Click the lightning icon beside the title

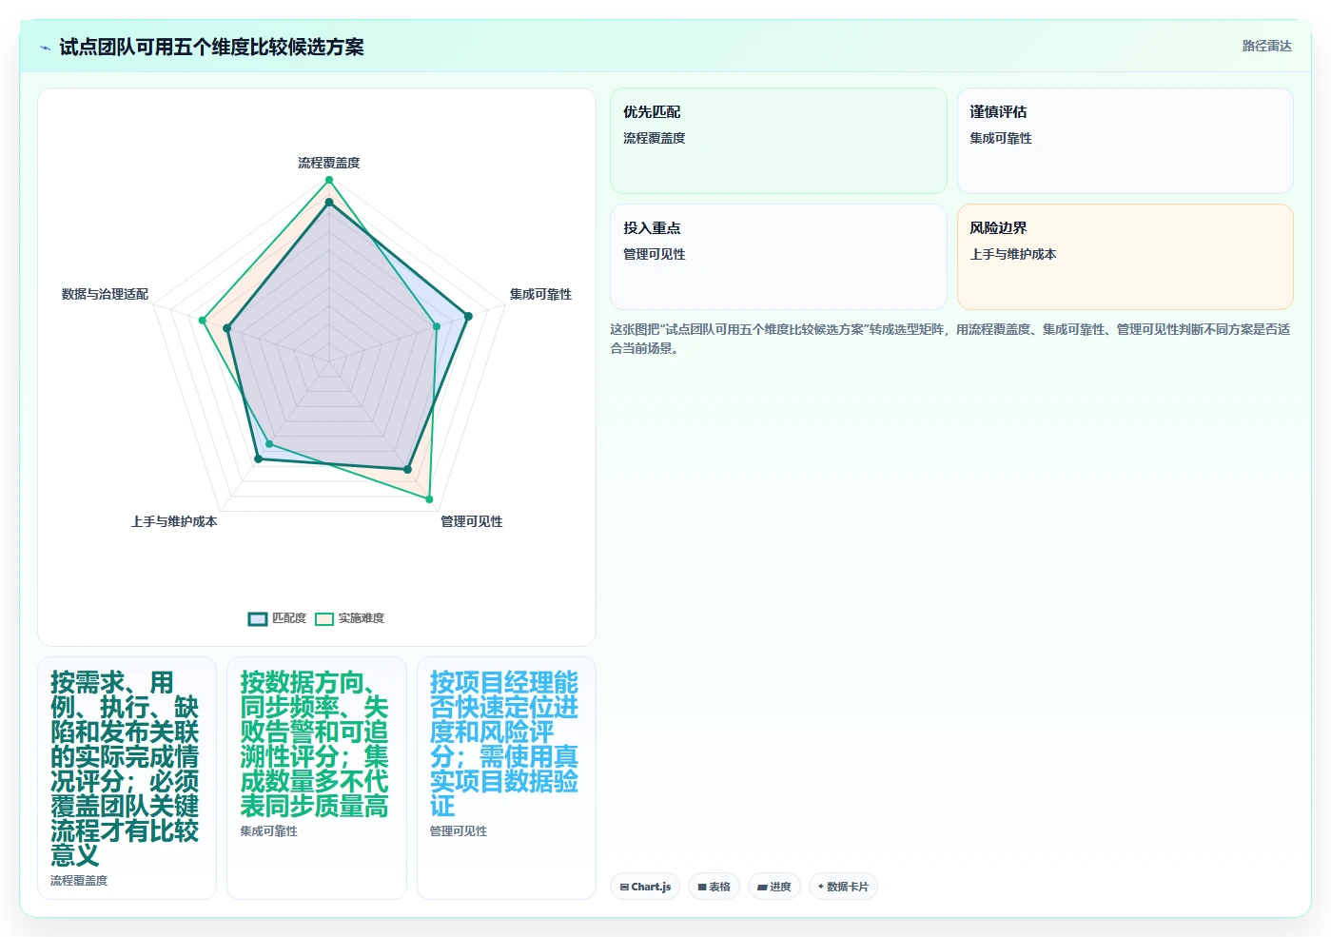[45, 48]
